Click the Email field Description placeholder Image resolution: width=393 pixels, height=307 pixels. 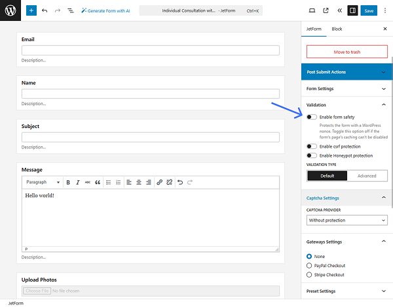coord(33,60)
